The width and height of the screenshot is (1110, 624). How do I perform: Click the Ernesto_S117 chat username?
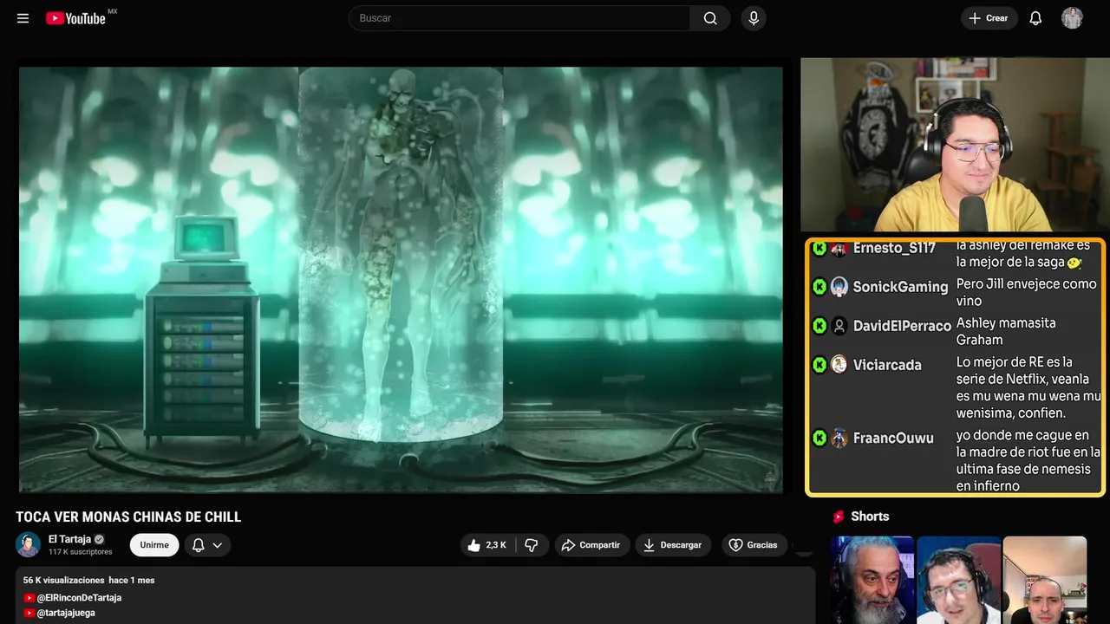coord(894,248)
